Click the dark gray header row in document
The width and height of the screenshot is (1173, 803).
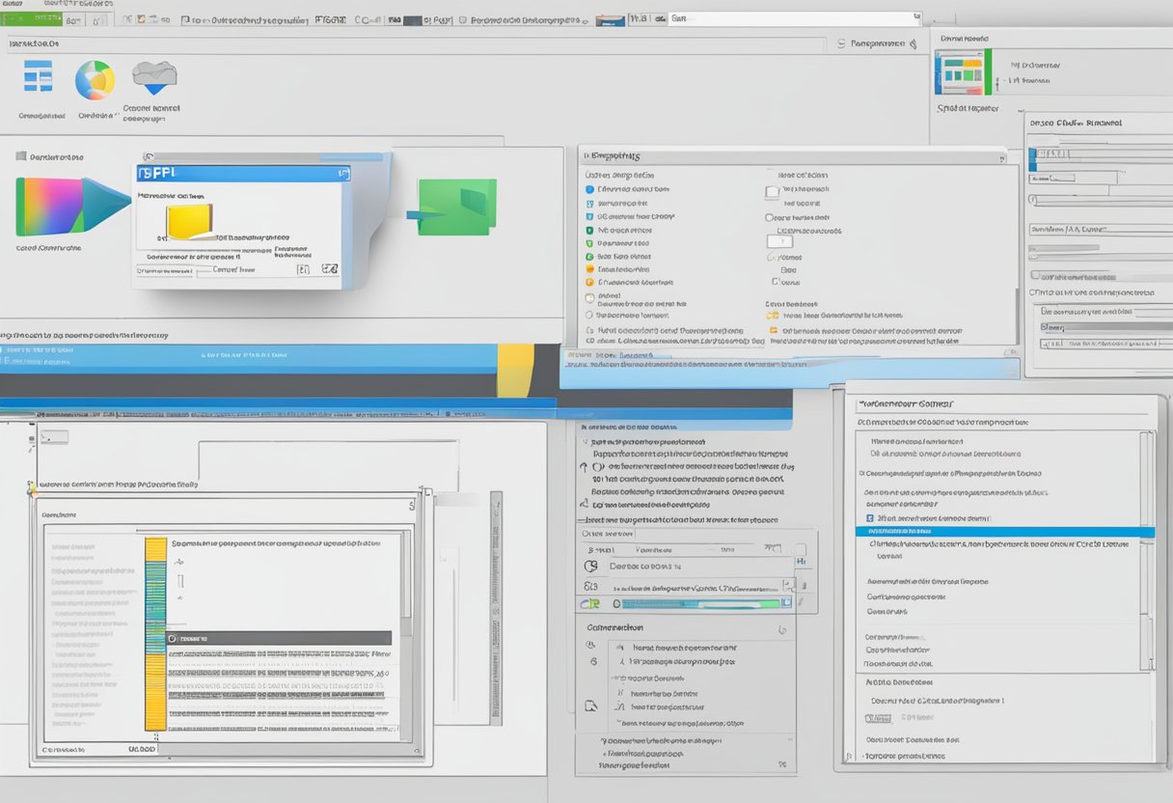point(279,638)
